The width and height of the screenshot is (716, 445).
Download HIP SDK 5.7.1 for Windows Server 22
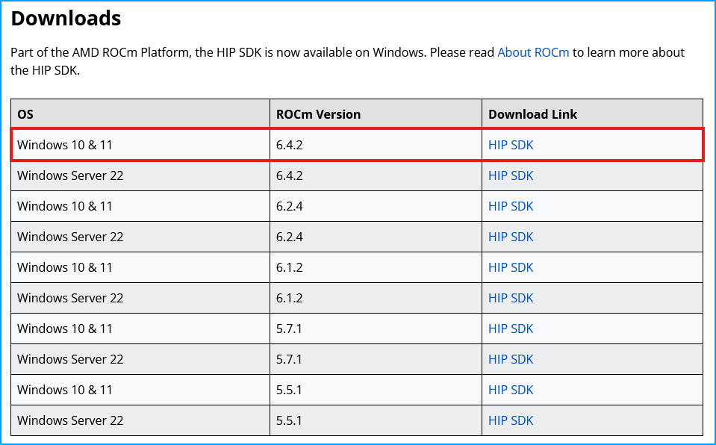[x=511, y=359]
